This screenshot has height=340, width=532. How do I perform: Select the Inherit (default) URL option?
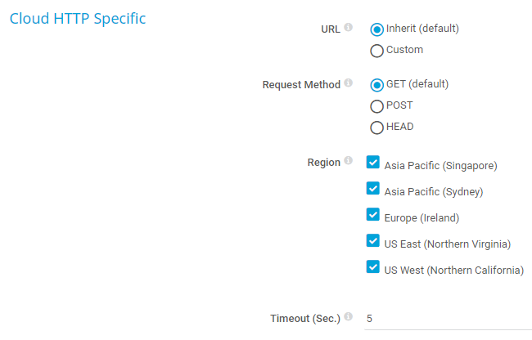click(377, 29)
